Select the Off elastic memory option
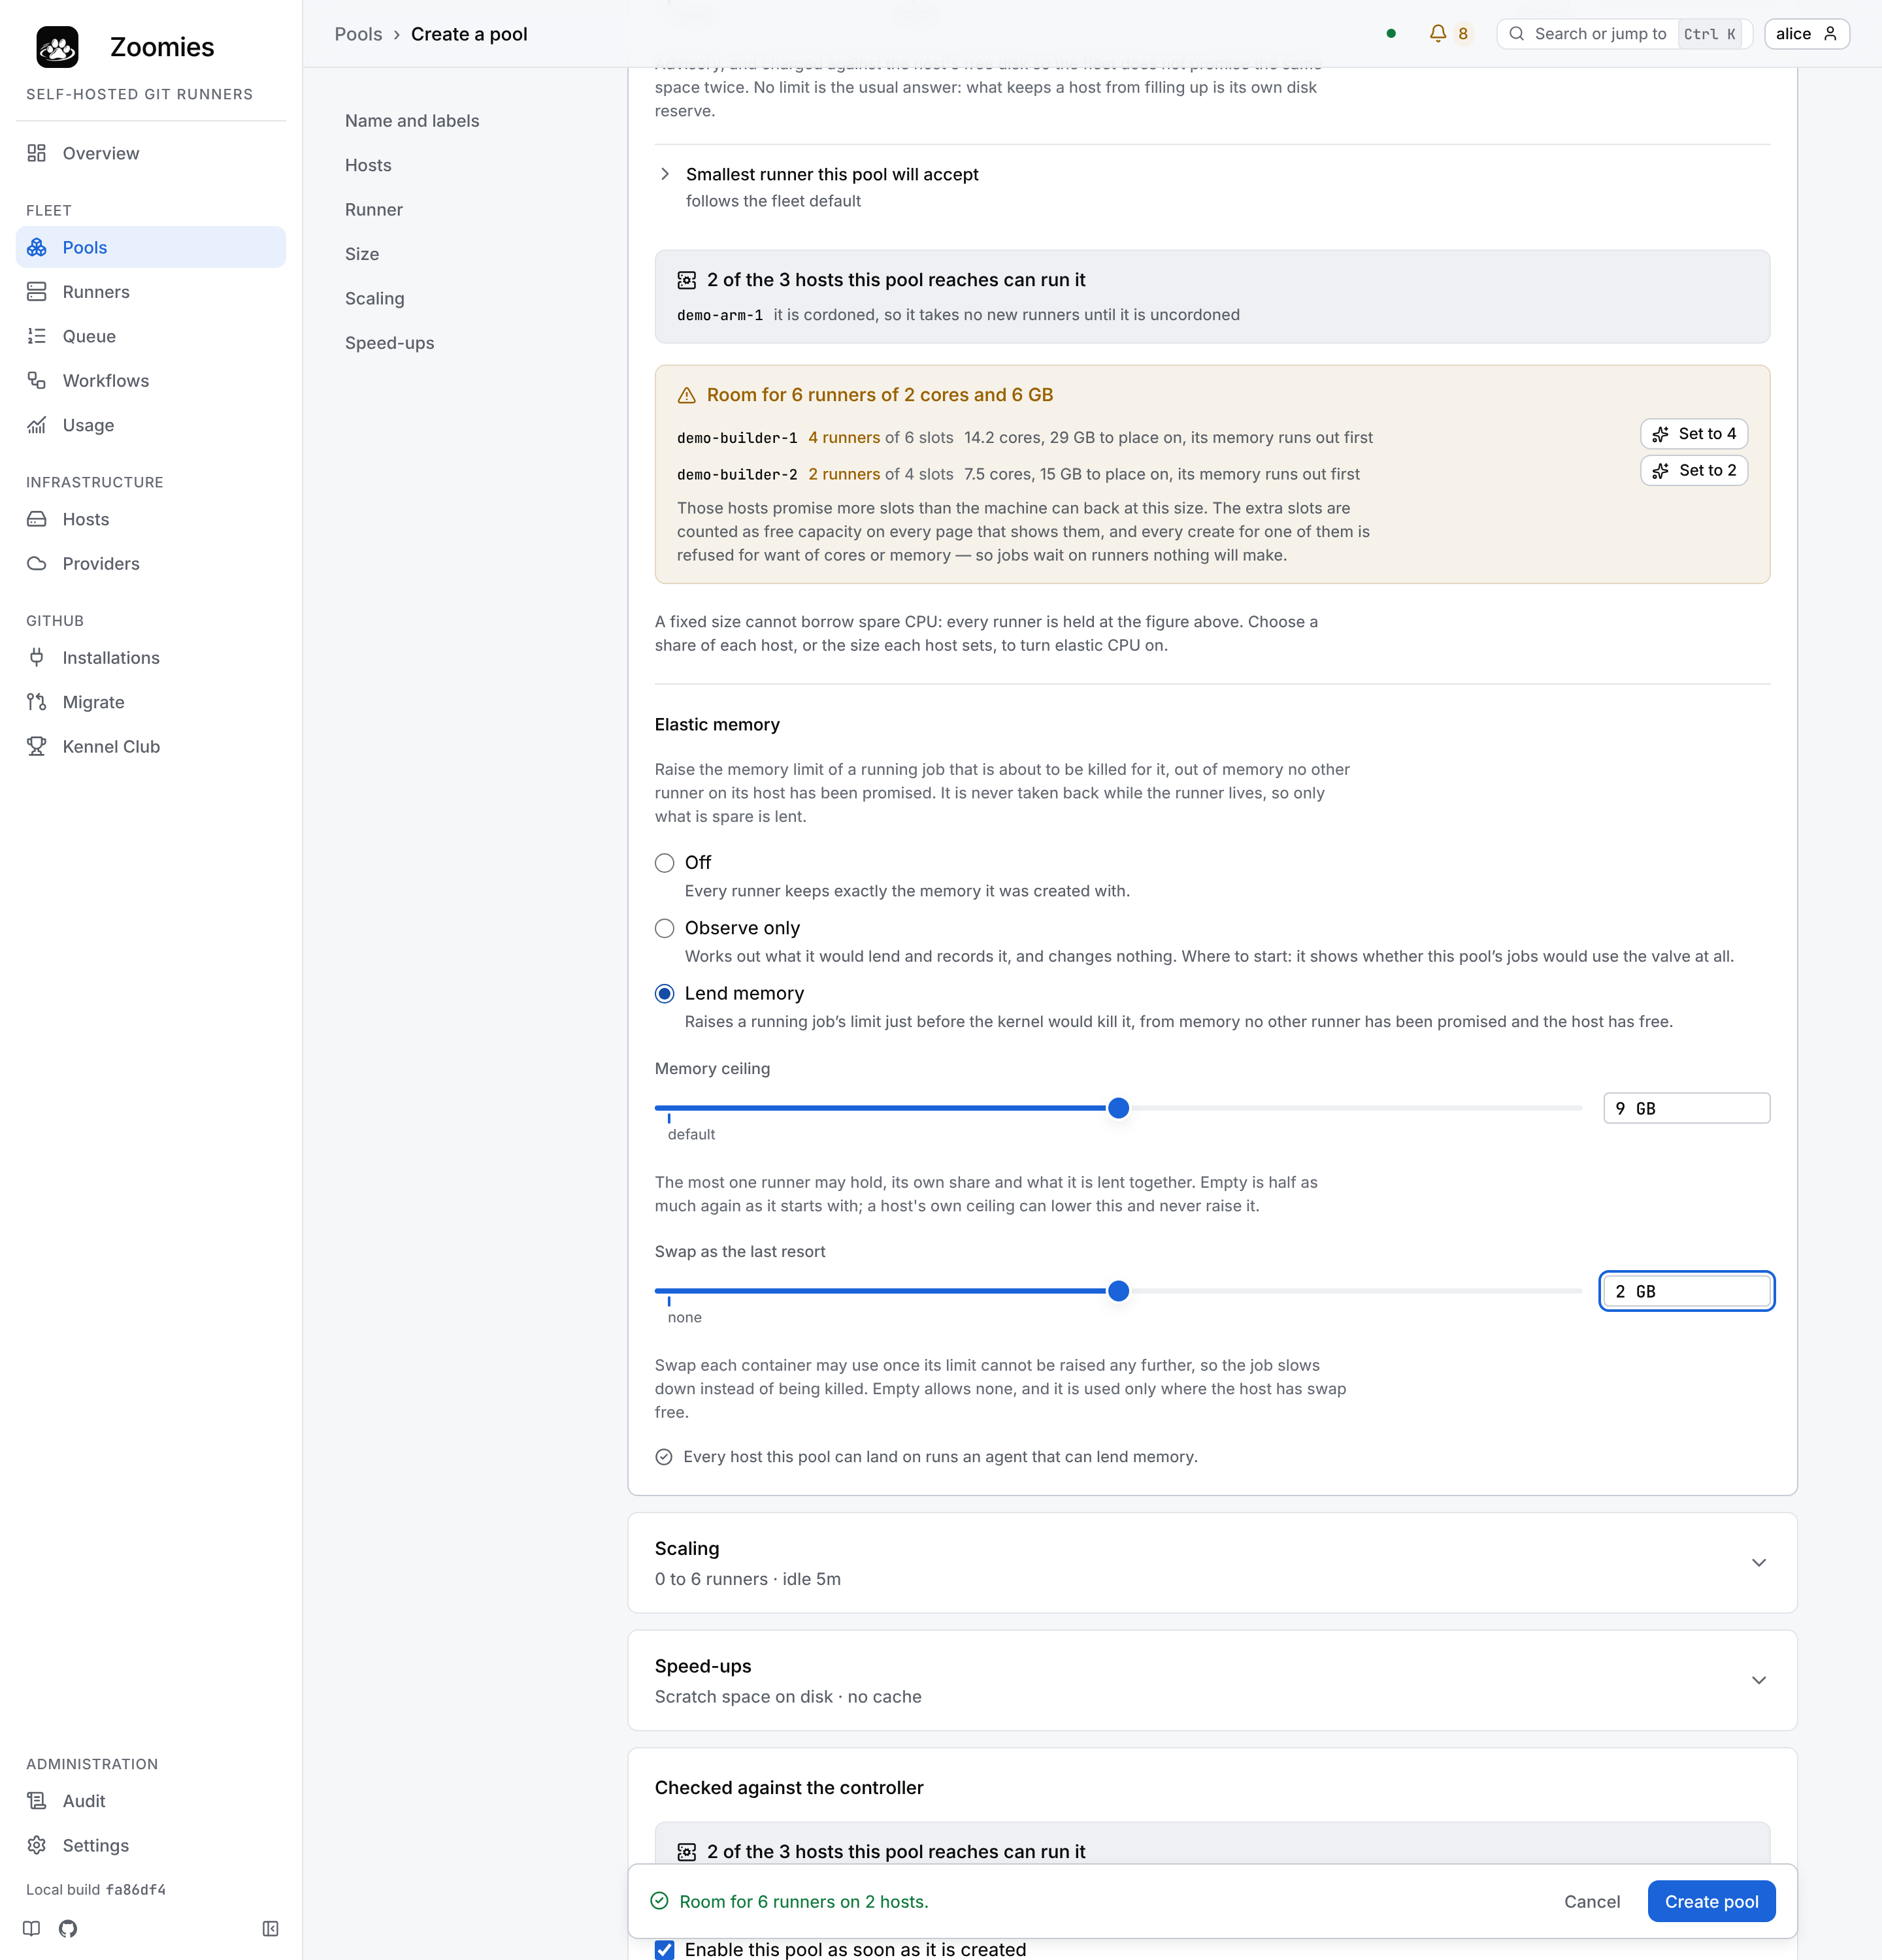 pyautogui.click(x=664, y=863)
